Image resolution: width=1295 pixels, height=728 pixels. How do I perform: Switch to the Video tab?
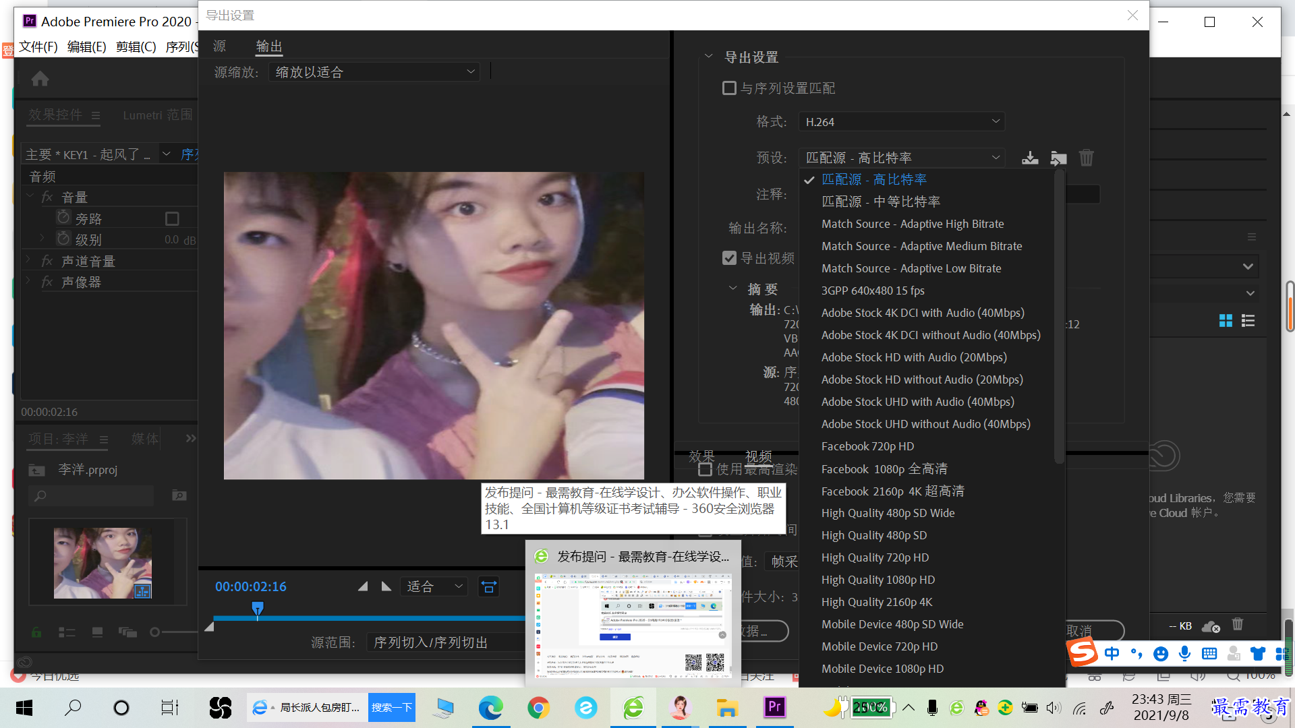click(x=758, y=456)
